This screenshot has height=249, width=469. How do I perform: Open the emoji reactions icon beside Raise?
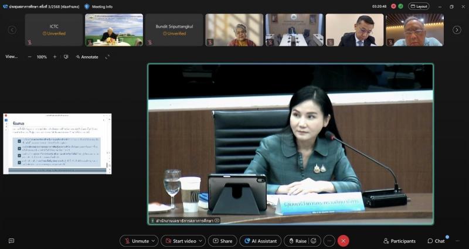point(314,241)
